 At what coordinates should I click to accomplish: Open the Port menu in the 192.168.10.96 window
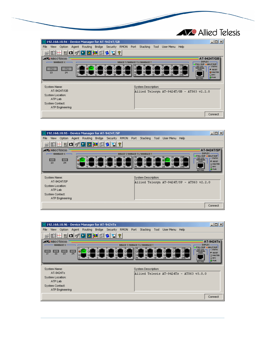pos(134,230)
